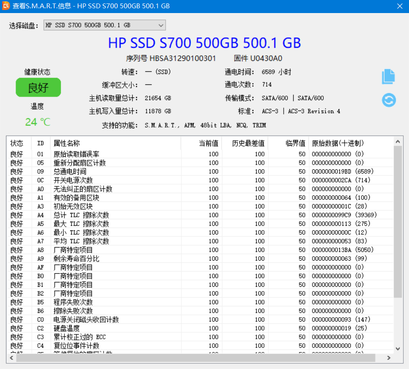Click the vertical scrollbar up arrow
This screenshot has height=369, width=409.
[398, 141]
